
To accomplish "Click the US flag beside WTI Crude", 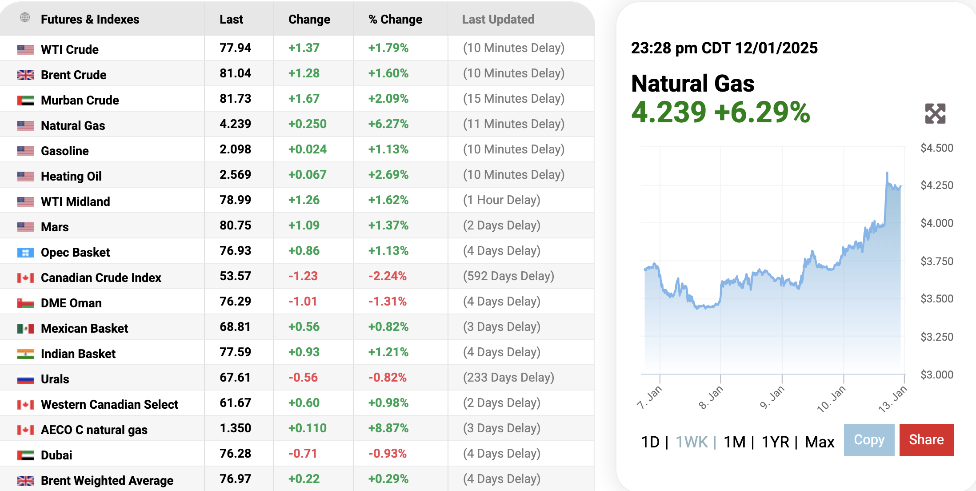I will pyautogui.click(x=25, y=49).
